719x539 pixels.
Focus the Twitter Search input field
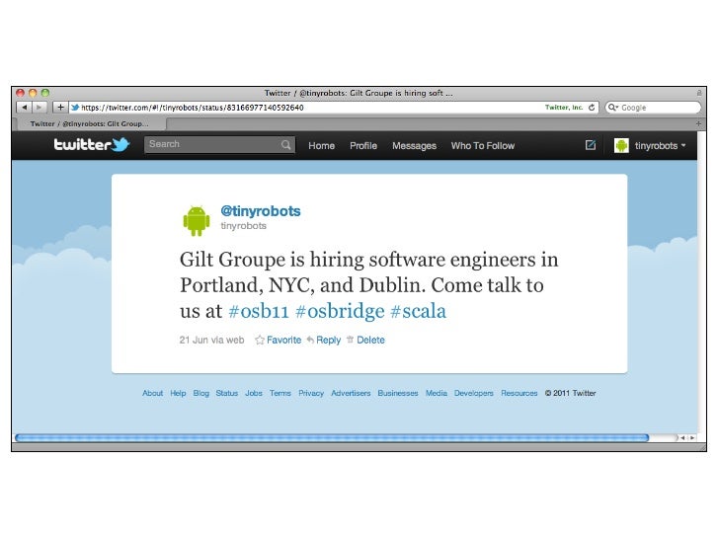[212, 144]
